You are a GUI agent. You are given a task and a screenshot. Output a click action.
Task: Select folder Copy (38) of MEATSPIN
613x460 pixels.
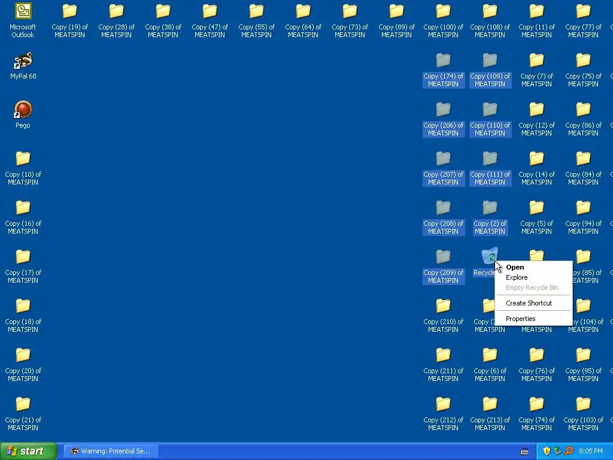(x=163, y=20)
